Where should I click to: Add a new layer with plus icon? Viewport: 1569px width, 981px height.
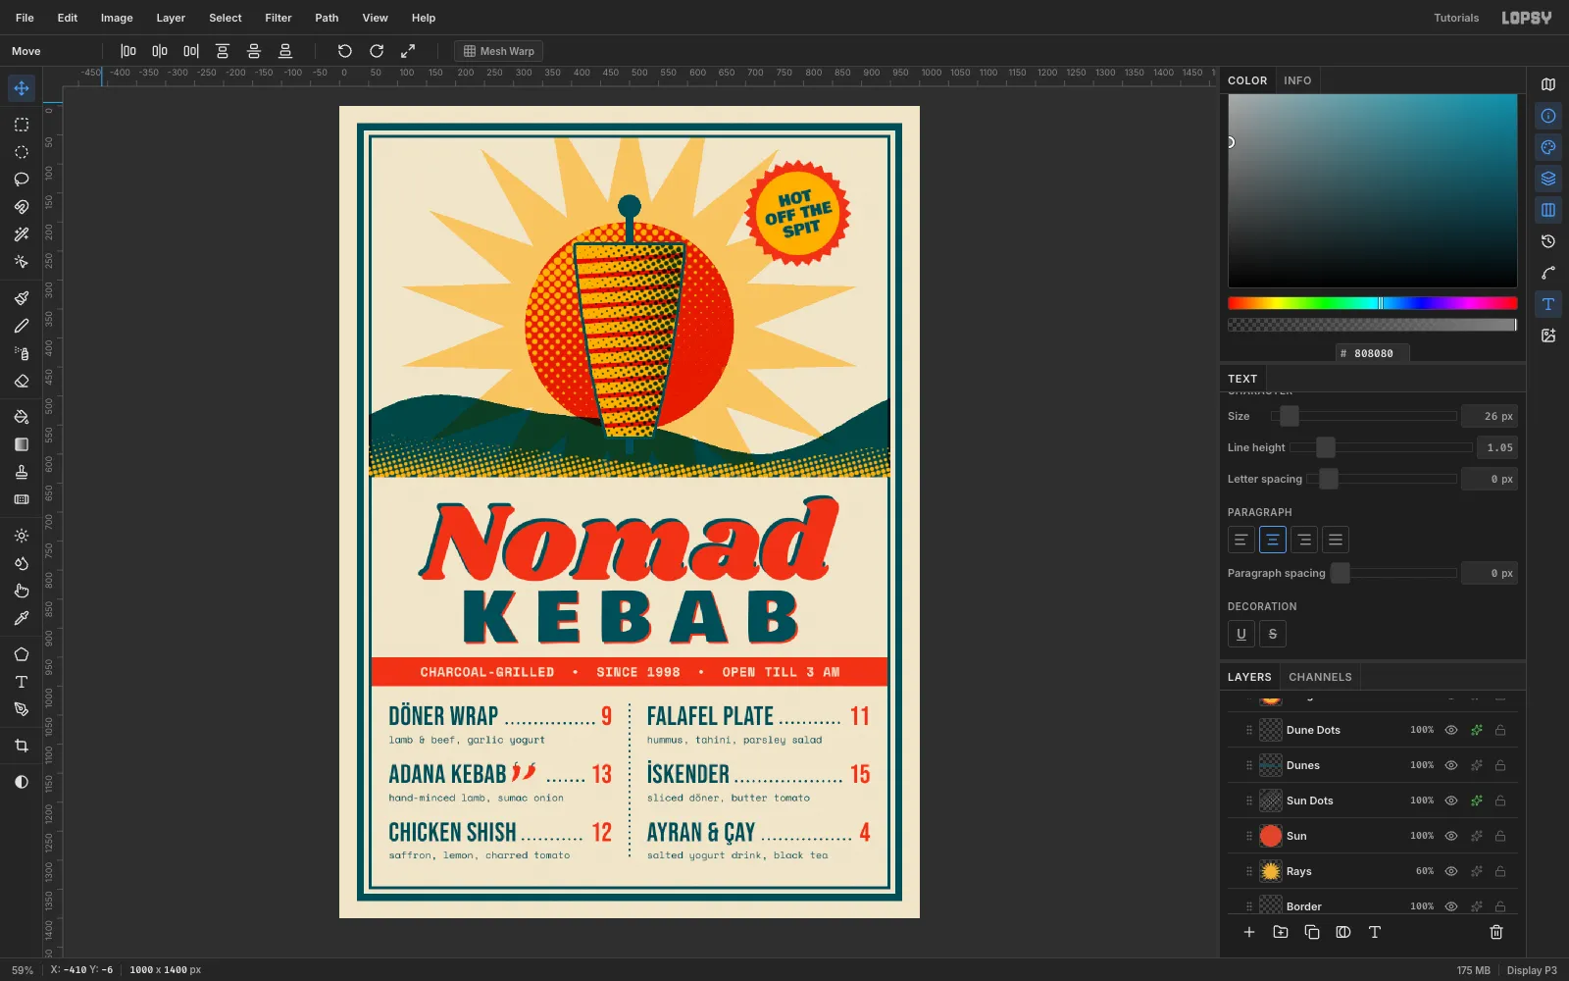click(x=1249, y=932)
